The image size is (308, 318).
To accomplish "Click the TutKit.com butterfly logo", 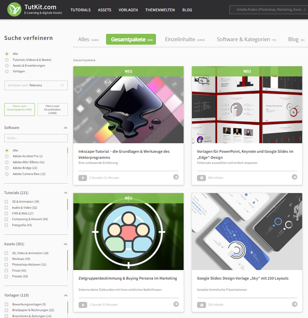I will coord(14,9).
